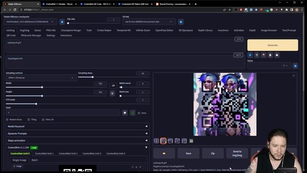
Task: Open the Settings tab
Action: tap(51, 36)
